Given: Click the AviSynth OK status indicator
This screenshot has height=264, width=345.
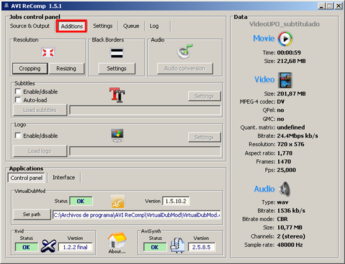Looking at the screenshot, I should [x=155, y=247].
